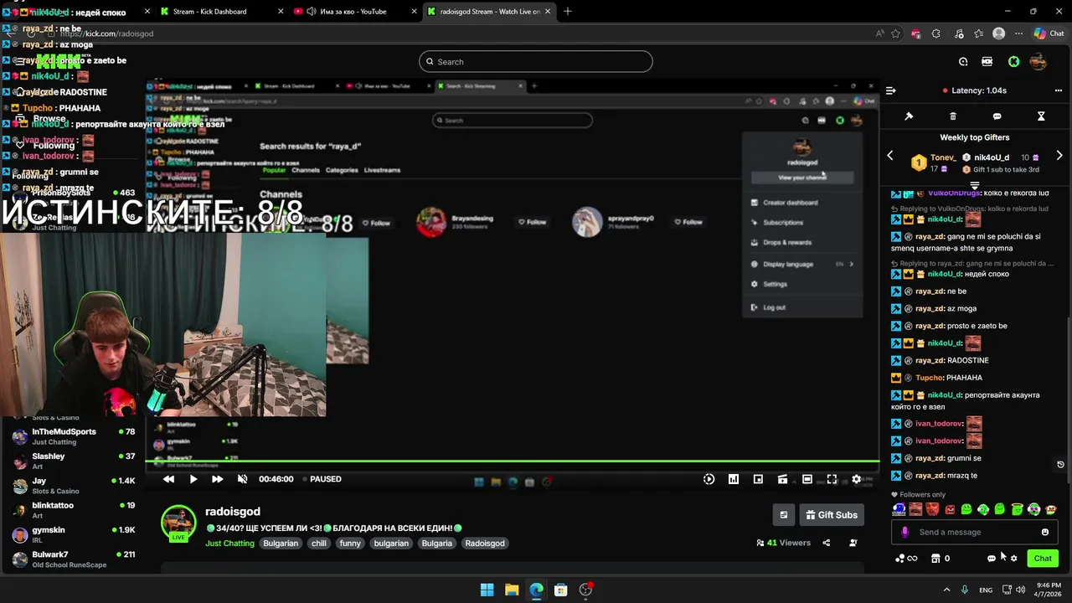
Task: Open the channel points shop icon
Action: click(x=935, y=559)
